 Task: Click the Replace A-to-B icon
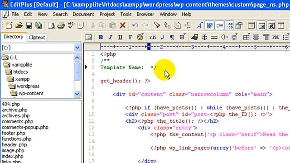(167, 25)
